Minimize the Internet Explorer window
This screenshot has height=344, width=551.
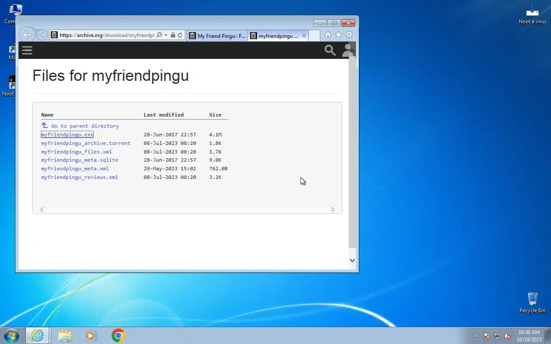click(x=320, y=23)
